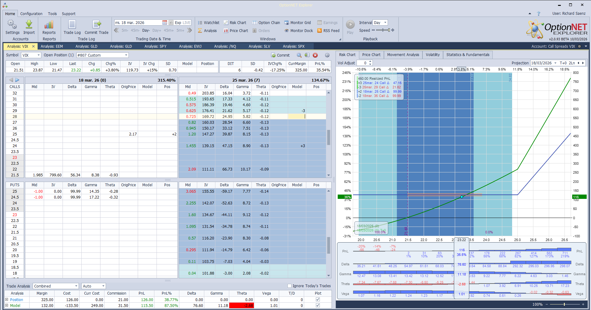Open the Watchlist window
Viewport: 591px width, 310px height.
click(209, 22)
